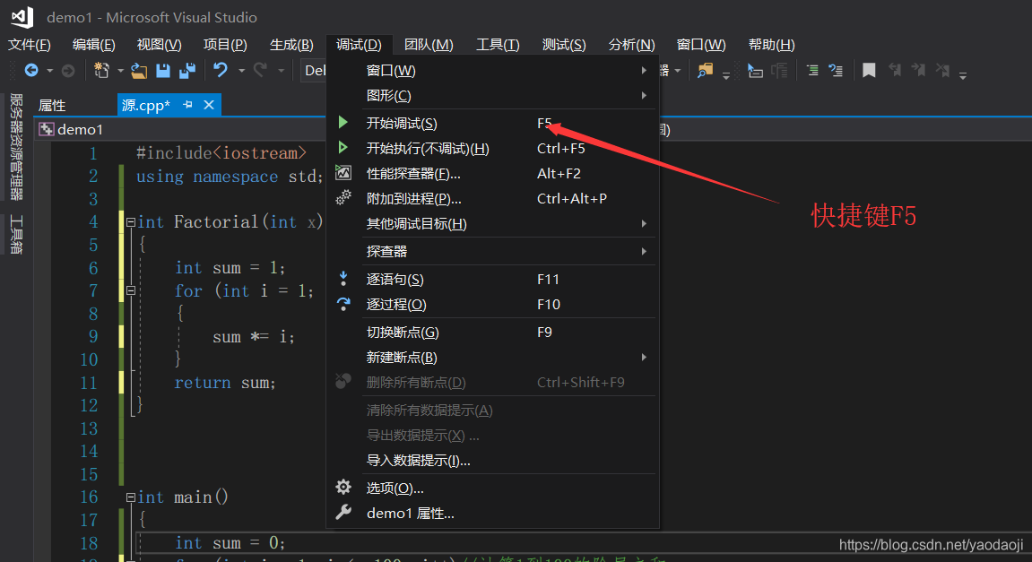Open the 分析(N) menu
1032x562 pixels.
tap(631, 45)
